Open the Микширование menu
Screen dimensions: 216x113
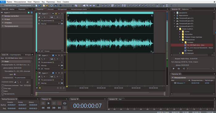[x=20, y=2]
